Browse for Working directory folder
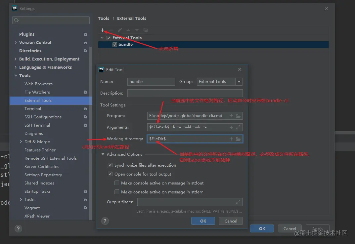Viewport: 355px width, 244px height. [238, 139]
